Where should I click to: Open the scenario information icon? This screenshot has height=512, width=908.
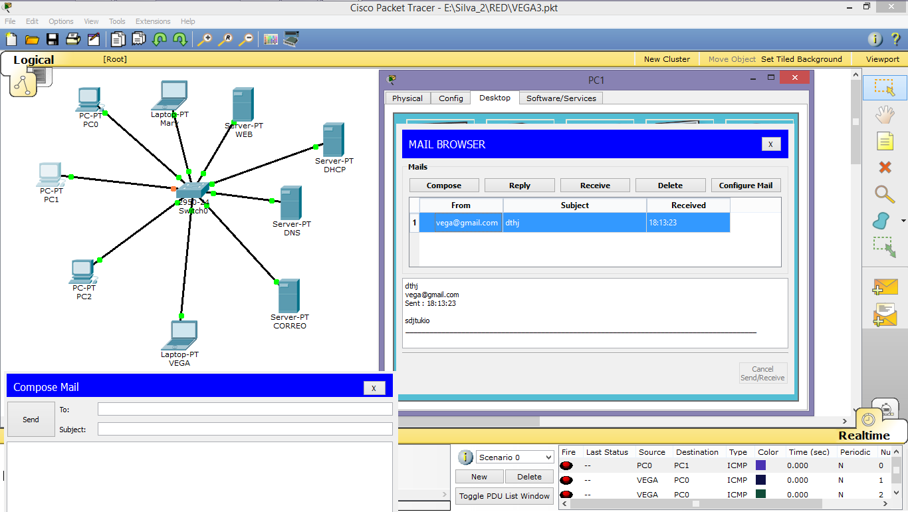point(465,457)
